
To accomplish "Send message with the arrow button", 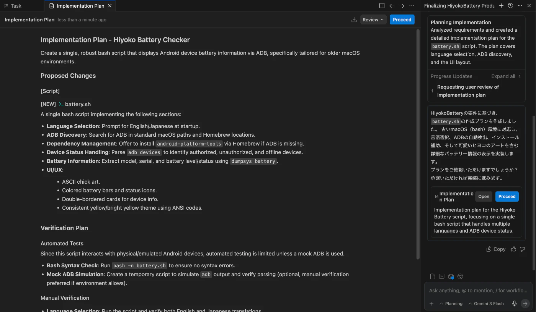I will coord(525,304).
